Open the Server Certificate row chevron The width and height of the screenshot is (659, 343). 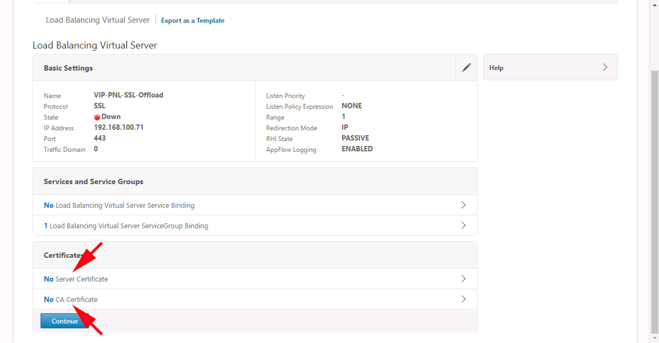[463, 279]
